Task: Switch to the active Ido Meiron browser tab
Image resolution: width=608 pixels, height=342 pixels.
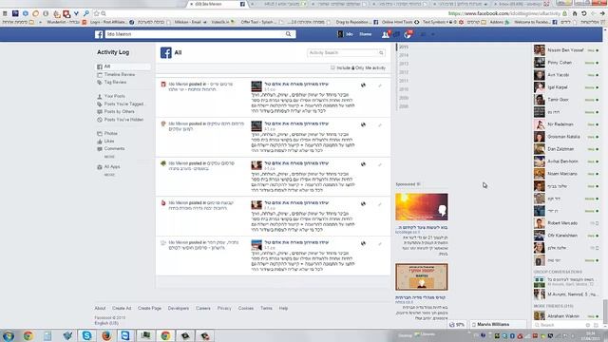Action: [218, 4]
